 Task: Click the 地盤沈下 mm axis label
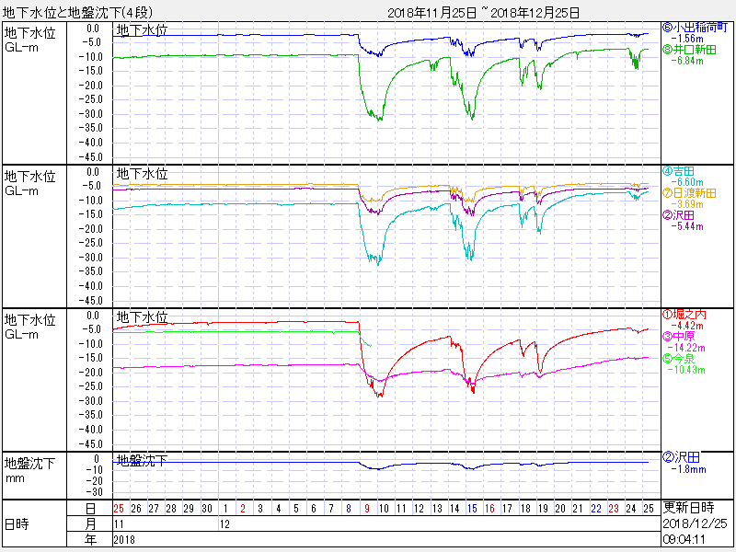point(29,470)
